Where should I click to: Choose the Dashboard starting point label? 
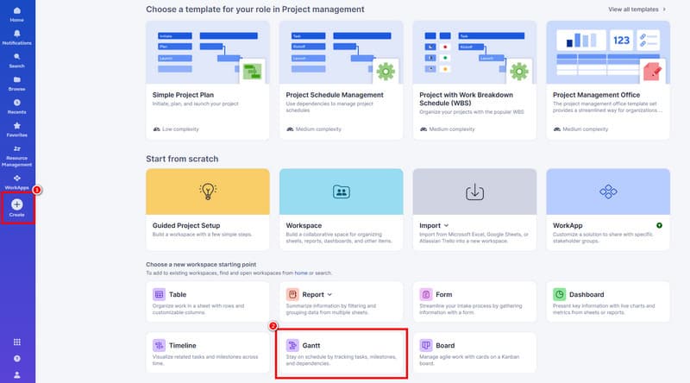(586, 294)
